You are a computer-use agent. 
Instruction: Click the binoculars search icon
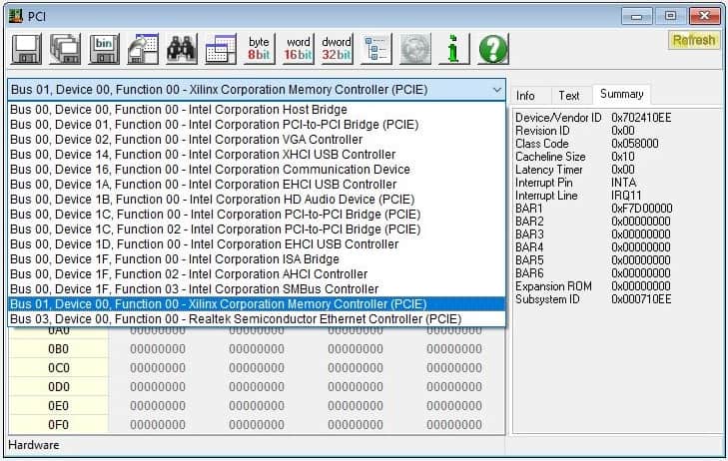click(181, 48)
